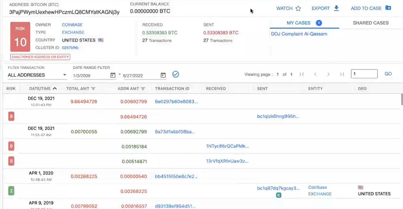Screen dimensions: 403x209
Task: Expand the All Addresses filter dropdown
Action: (x=64, y=75)
